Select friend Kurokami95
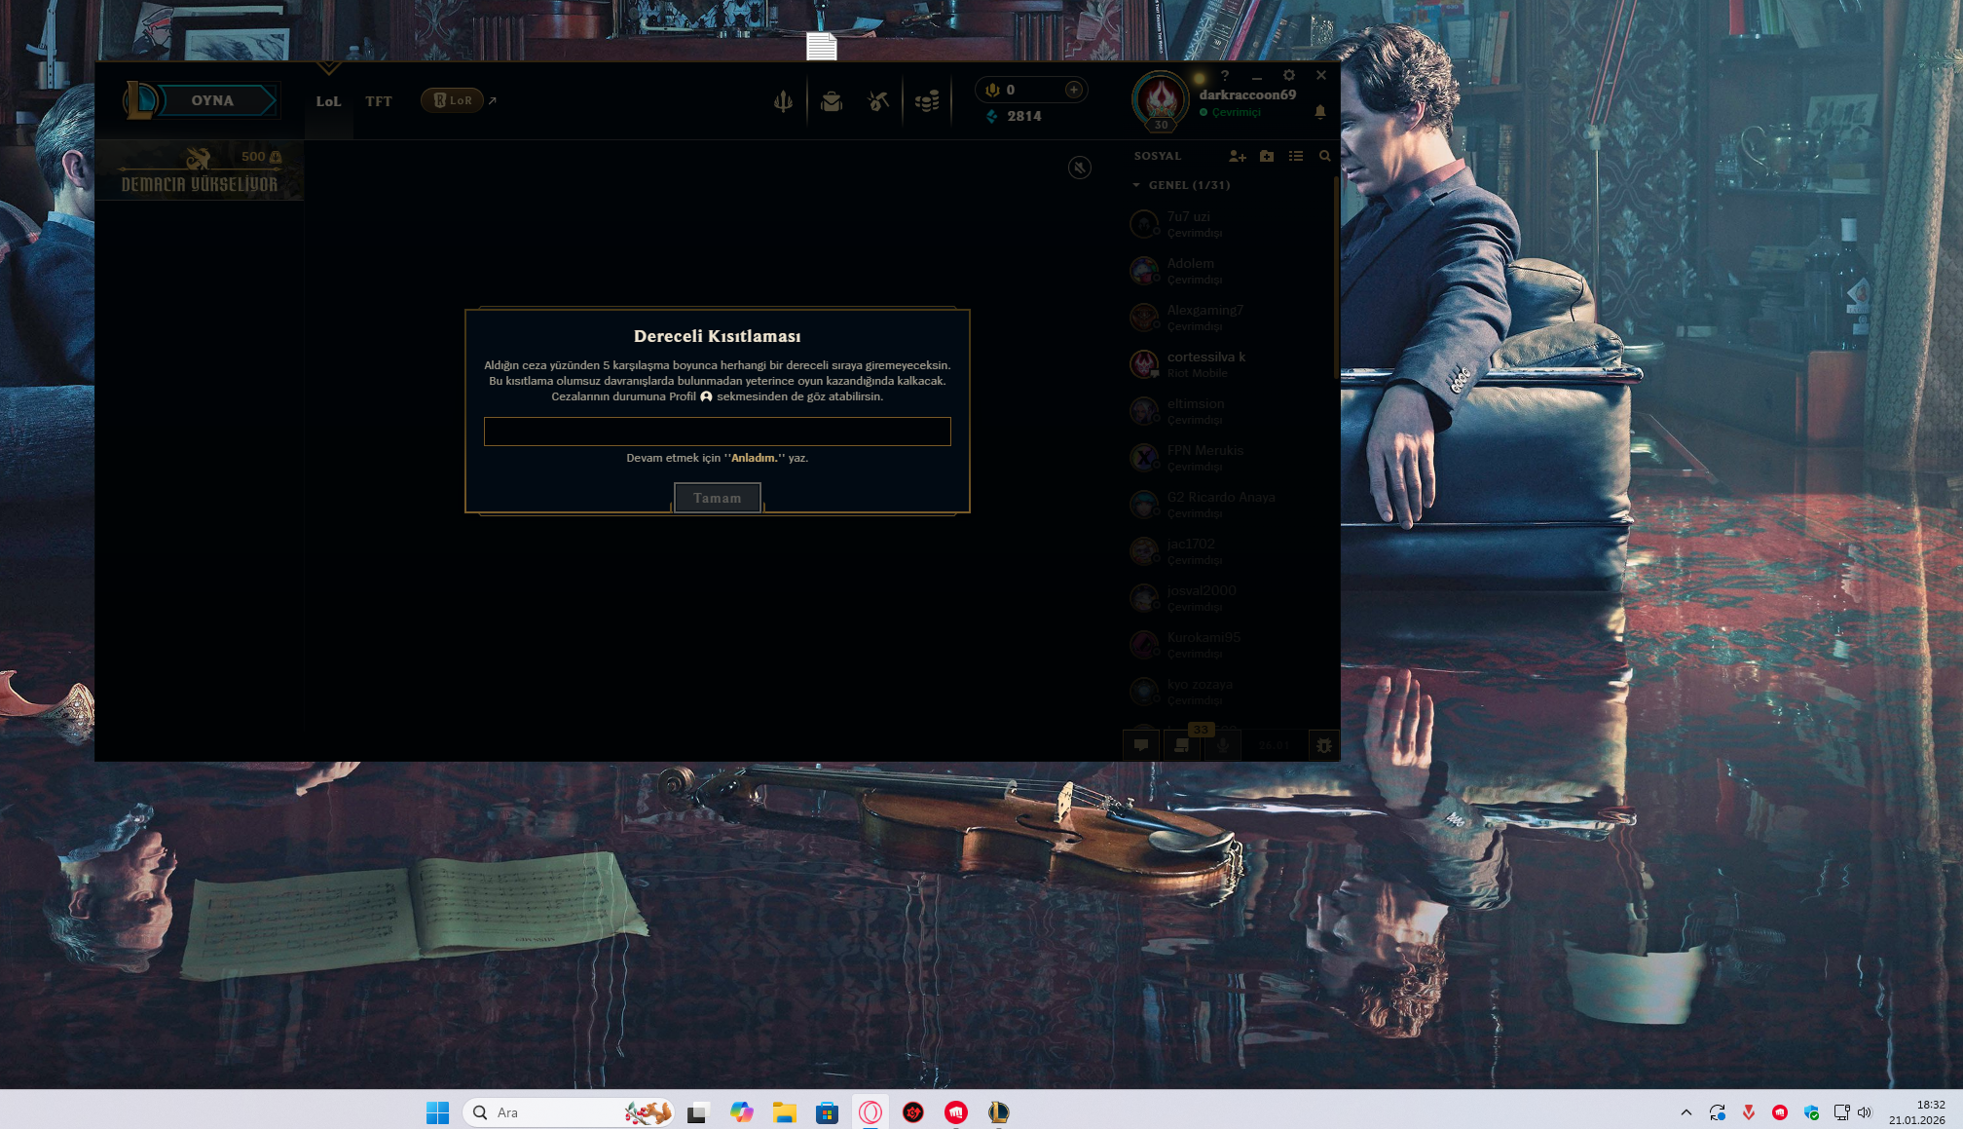 [1229, 645]
